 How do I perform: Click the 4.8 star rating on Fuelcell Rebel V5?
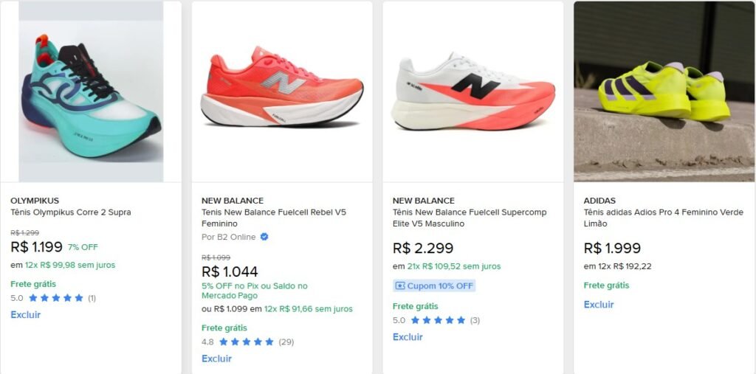tap(247, 342)
